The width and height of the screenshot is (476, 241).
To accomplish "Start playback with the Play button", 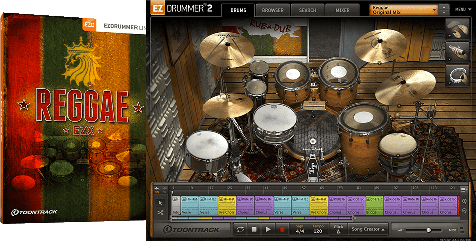I will 268,230.
